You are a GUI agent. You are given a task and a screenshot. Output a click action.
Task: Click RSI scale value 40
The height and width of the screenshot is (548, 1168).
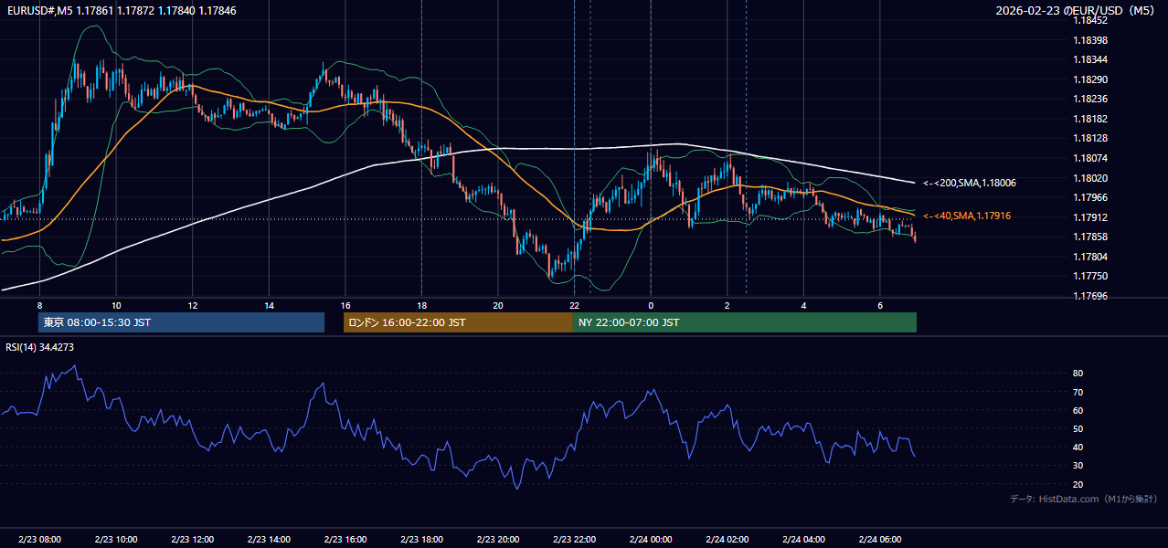tap(1078, 447)
